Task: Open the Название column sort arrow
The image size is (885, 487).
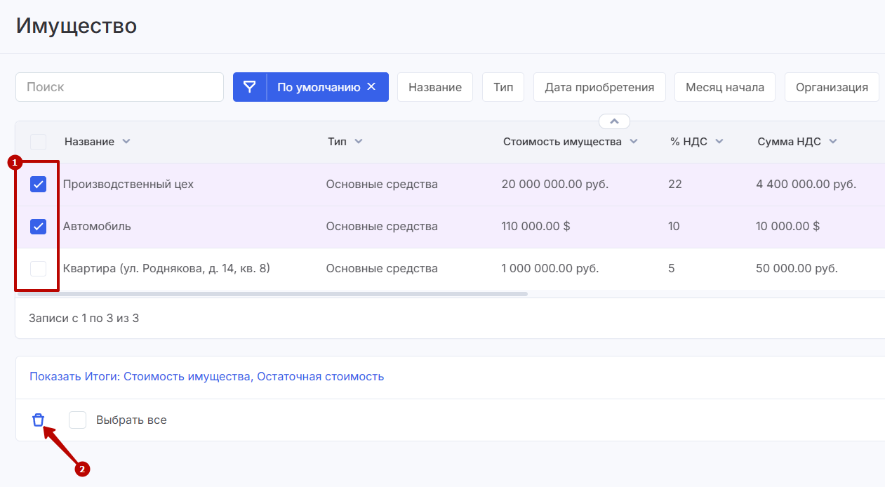Action: (x=126, y=142)
